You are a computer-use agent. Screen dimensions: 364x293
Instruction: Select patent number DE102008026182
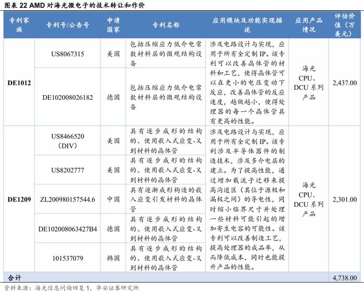pos(68,98)
